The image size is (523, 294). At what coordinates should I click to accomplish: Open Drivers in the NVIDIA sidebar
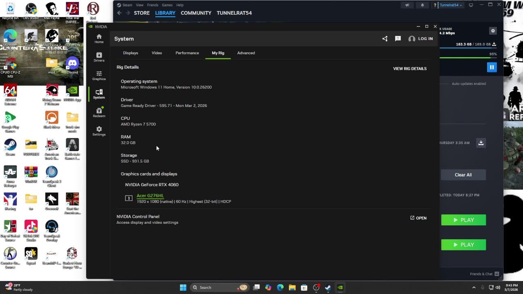(99, 57)
